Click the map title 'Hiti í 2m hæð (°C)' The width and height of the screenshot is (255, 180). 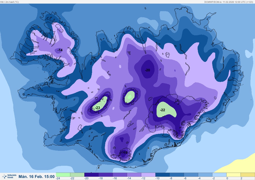click(10, 2)
